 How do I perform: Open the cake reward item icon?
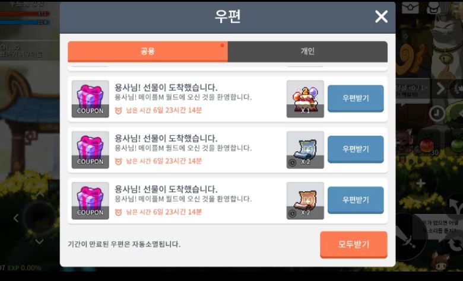305,99
